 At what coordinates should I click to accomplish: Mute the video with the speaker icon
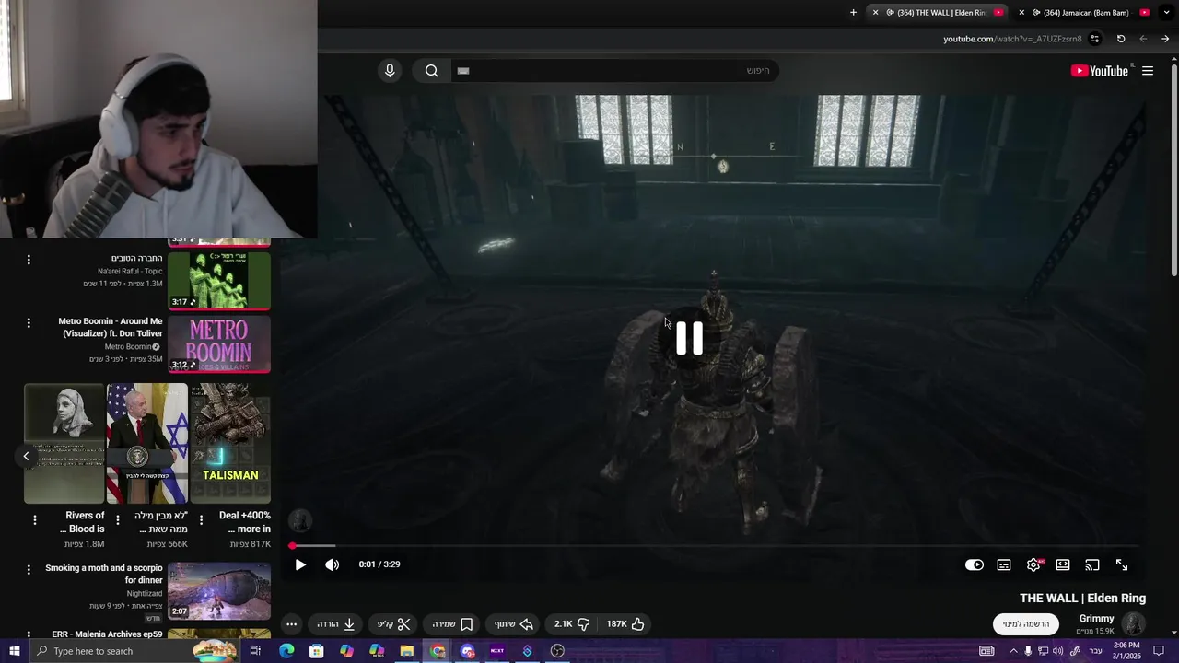click(x=332, y=564)
